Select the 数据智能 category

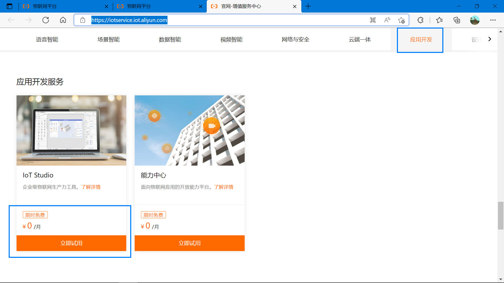pyautogui.click(x=170, y=40)
